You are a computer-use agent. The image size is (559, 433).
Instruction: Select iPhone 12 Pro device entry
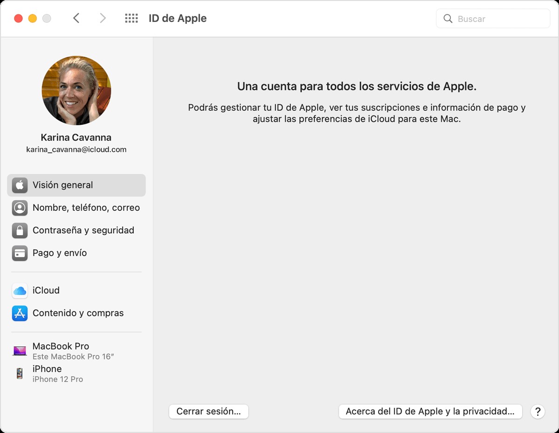[x=76, y=373]
